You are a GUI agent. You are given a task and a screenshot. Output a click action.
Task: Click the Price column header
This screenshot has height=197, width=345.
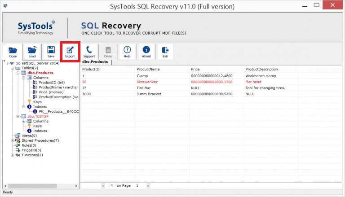[195, 69]
